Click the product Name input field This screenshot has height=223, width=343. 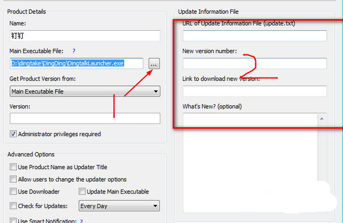[x=85, y=36]
